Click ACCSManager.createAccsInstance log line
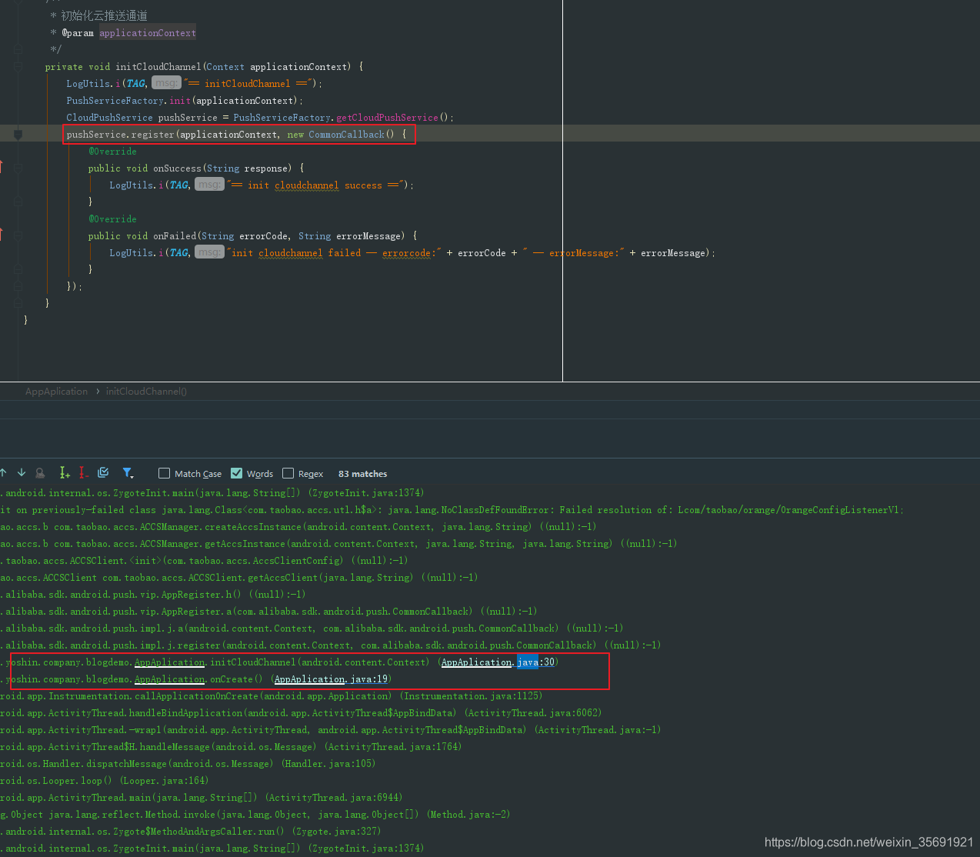 pyautogui.click(x=298, y=527)
